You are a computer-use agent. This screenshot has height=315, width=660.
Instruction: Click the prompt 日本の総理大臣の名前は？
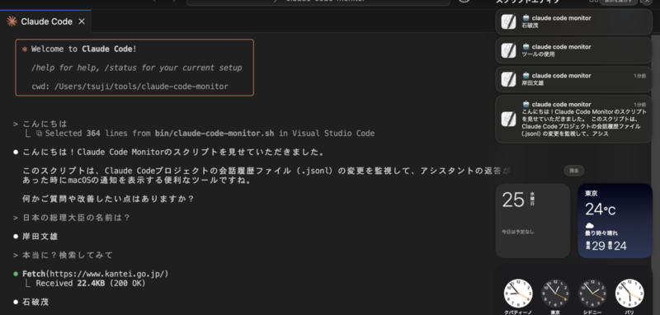(76, 218)
